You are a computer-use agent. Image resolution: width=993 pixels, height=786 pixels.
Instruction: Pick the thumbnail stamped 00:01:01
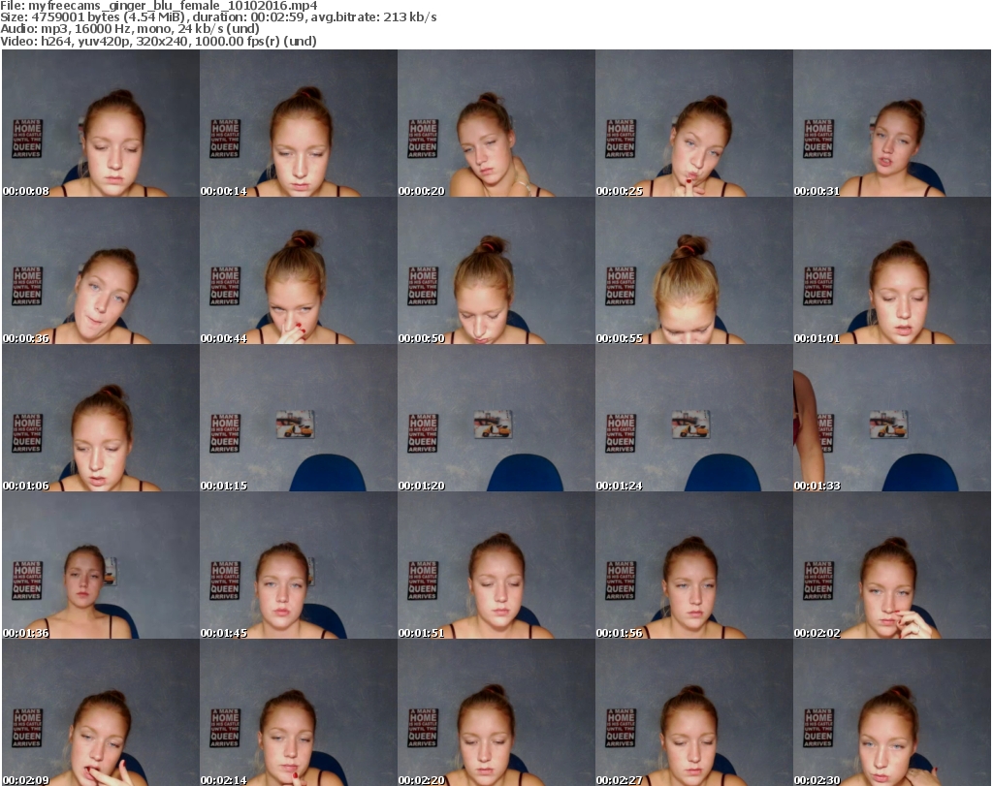[892, 270]
